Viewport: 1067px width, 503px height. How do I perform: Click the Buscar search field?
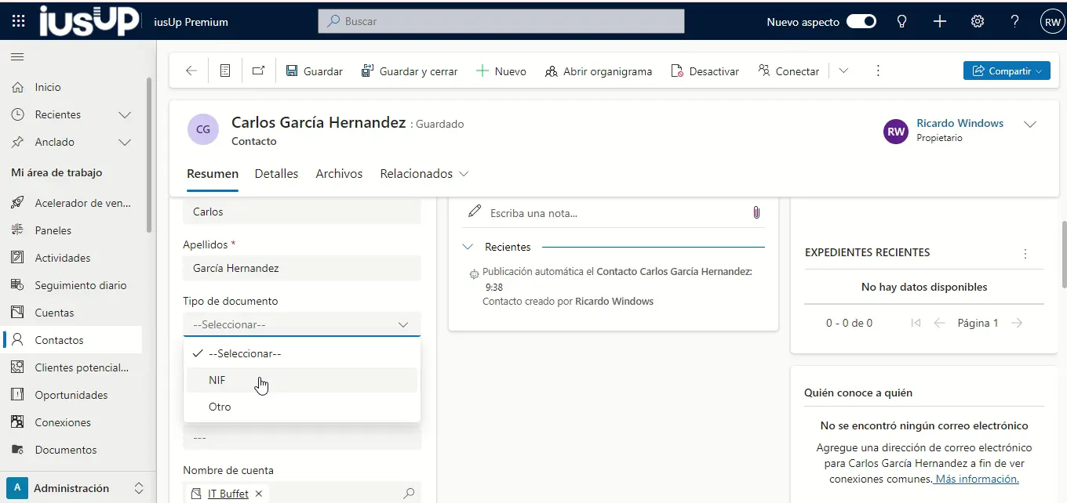pyautogui.click(x=501, y=22)
